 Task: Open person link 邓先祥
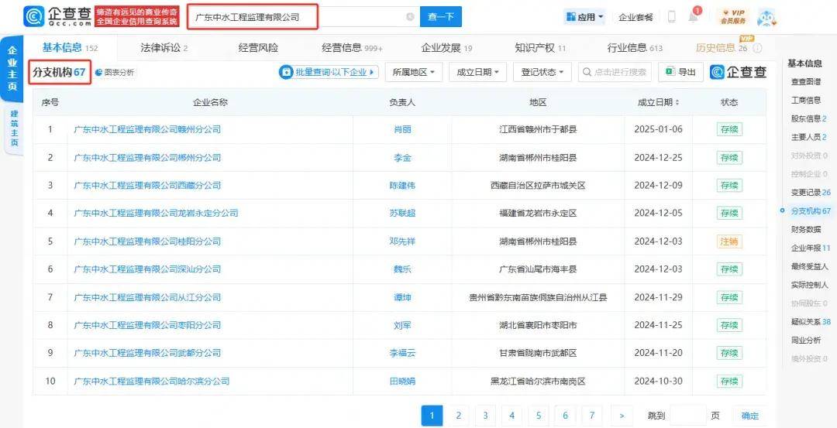tap(402, 241)
